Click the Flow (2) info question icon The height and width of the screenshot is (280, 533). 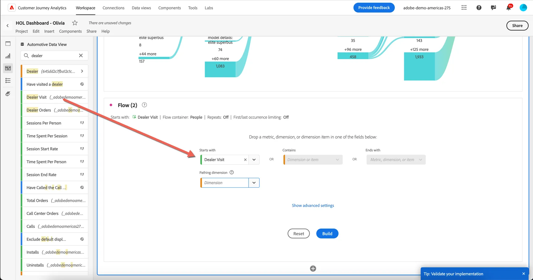point(144,105)
